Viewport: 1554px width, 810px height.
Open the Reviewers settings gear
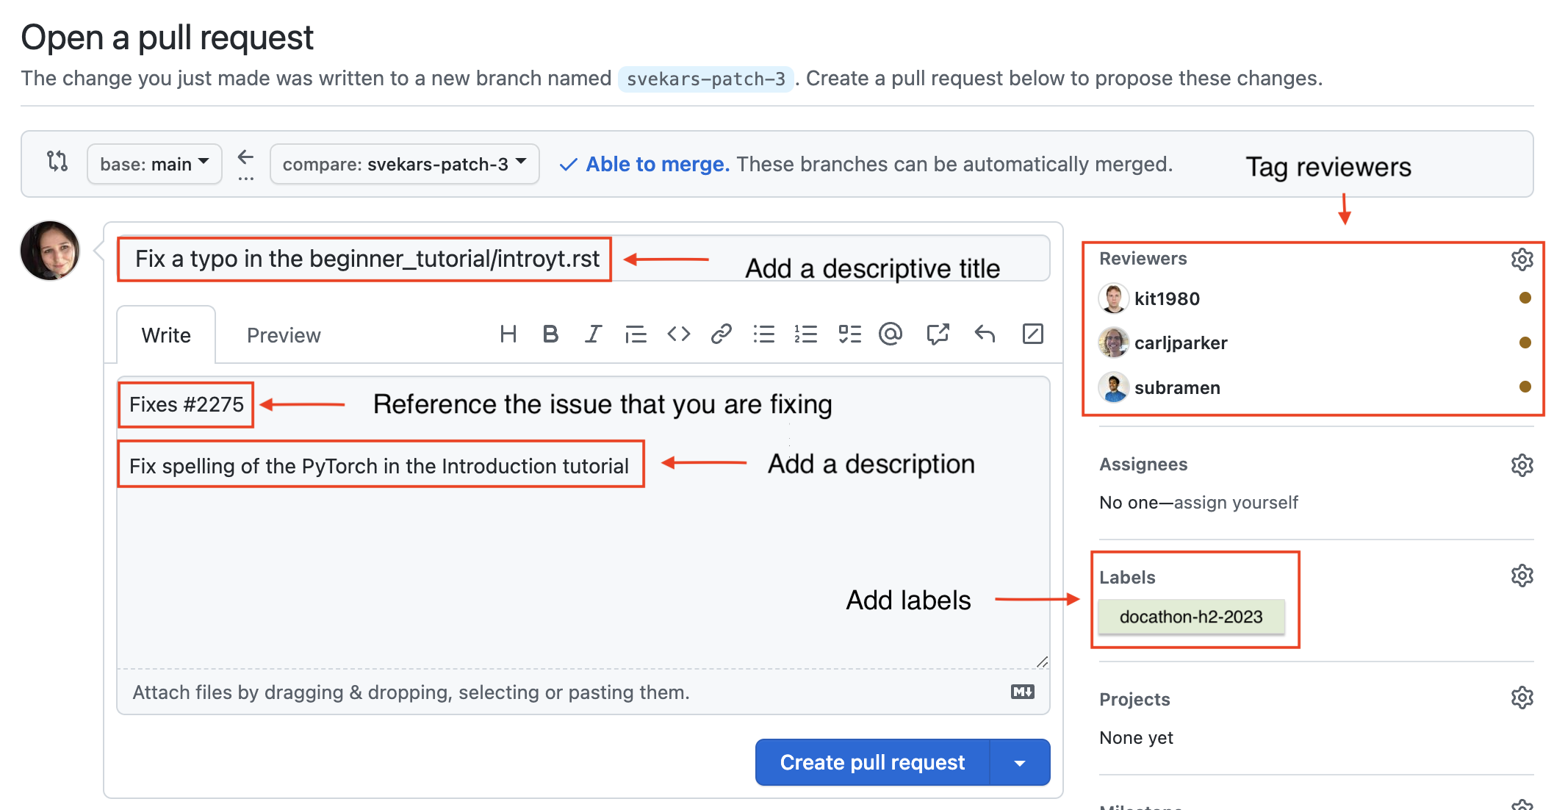[1522, 259]
